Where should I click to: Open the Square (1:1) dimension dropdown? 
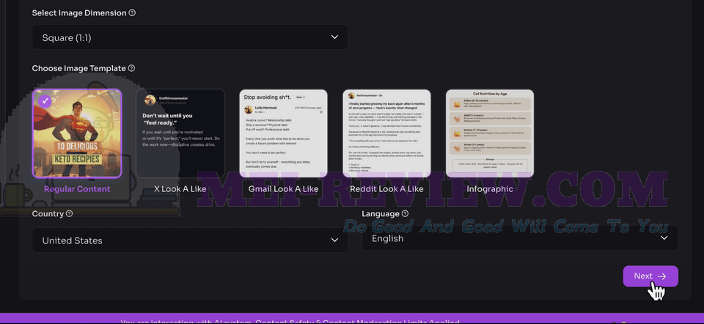tap(190, 37)
